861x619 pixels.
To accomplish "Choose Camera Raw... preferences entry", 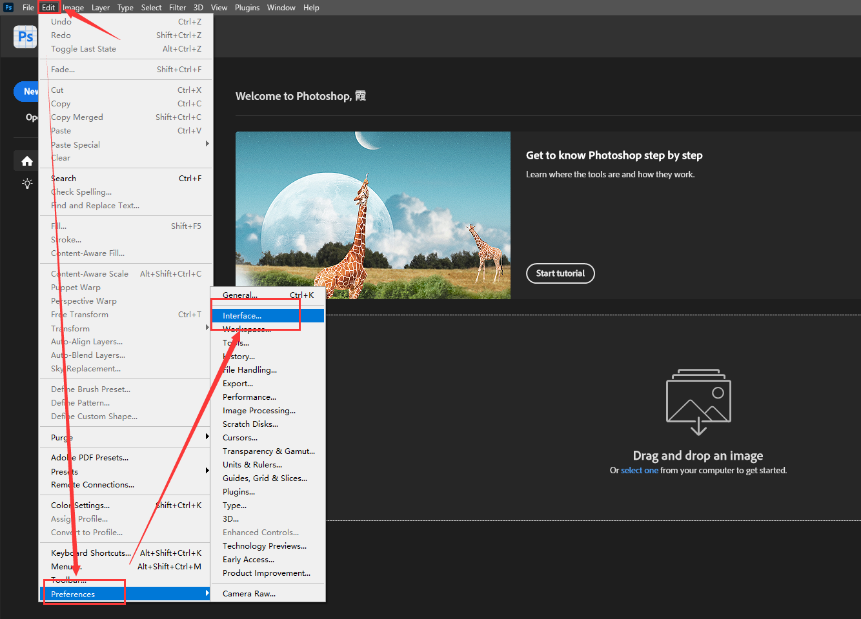I will (x=268, y=594).
